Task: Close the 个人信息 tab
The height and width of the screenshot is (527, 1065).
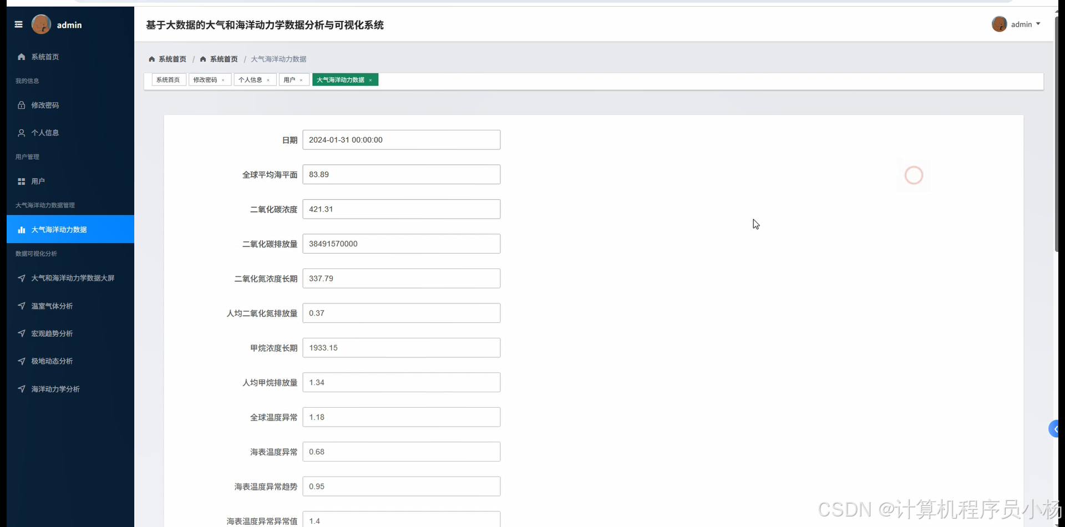Action: (x=268, y=80)
